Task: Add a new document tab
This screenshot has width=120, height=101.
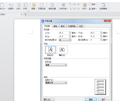Action: coord(25,14)
